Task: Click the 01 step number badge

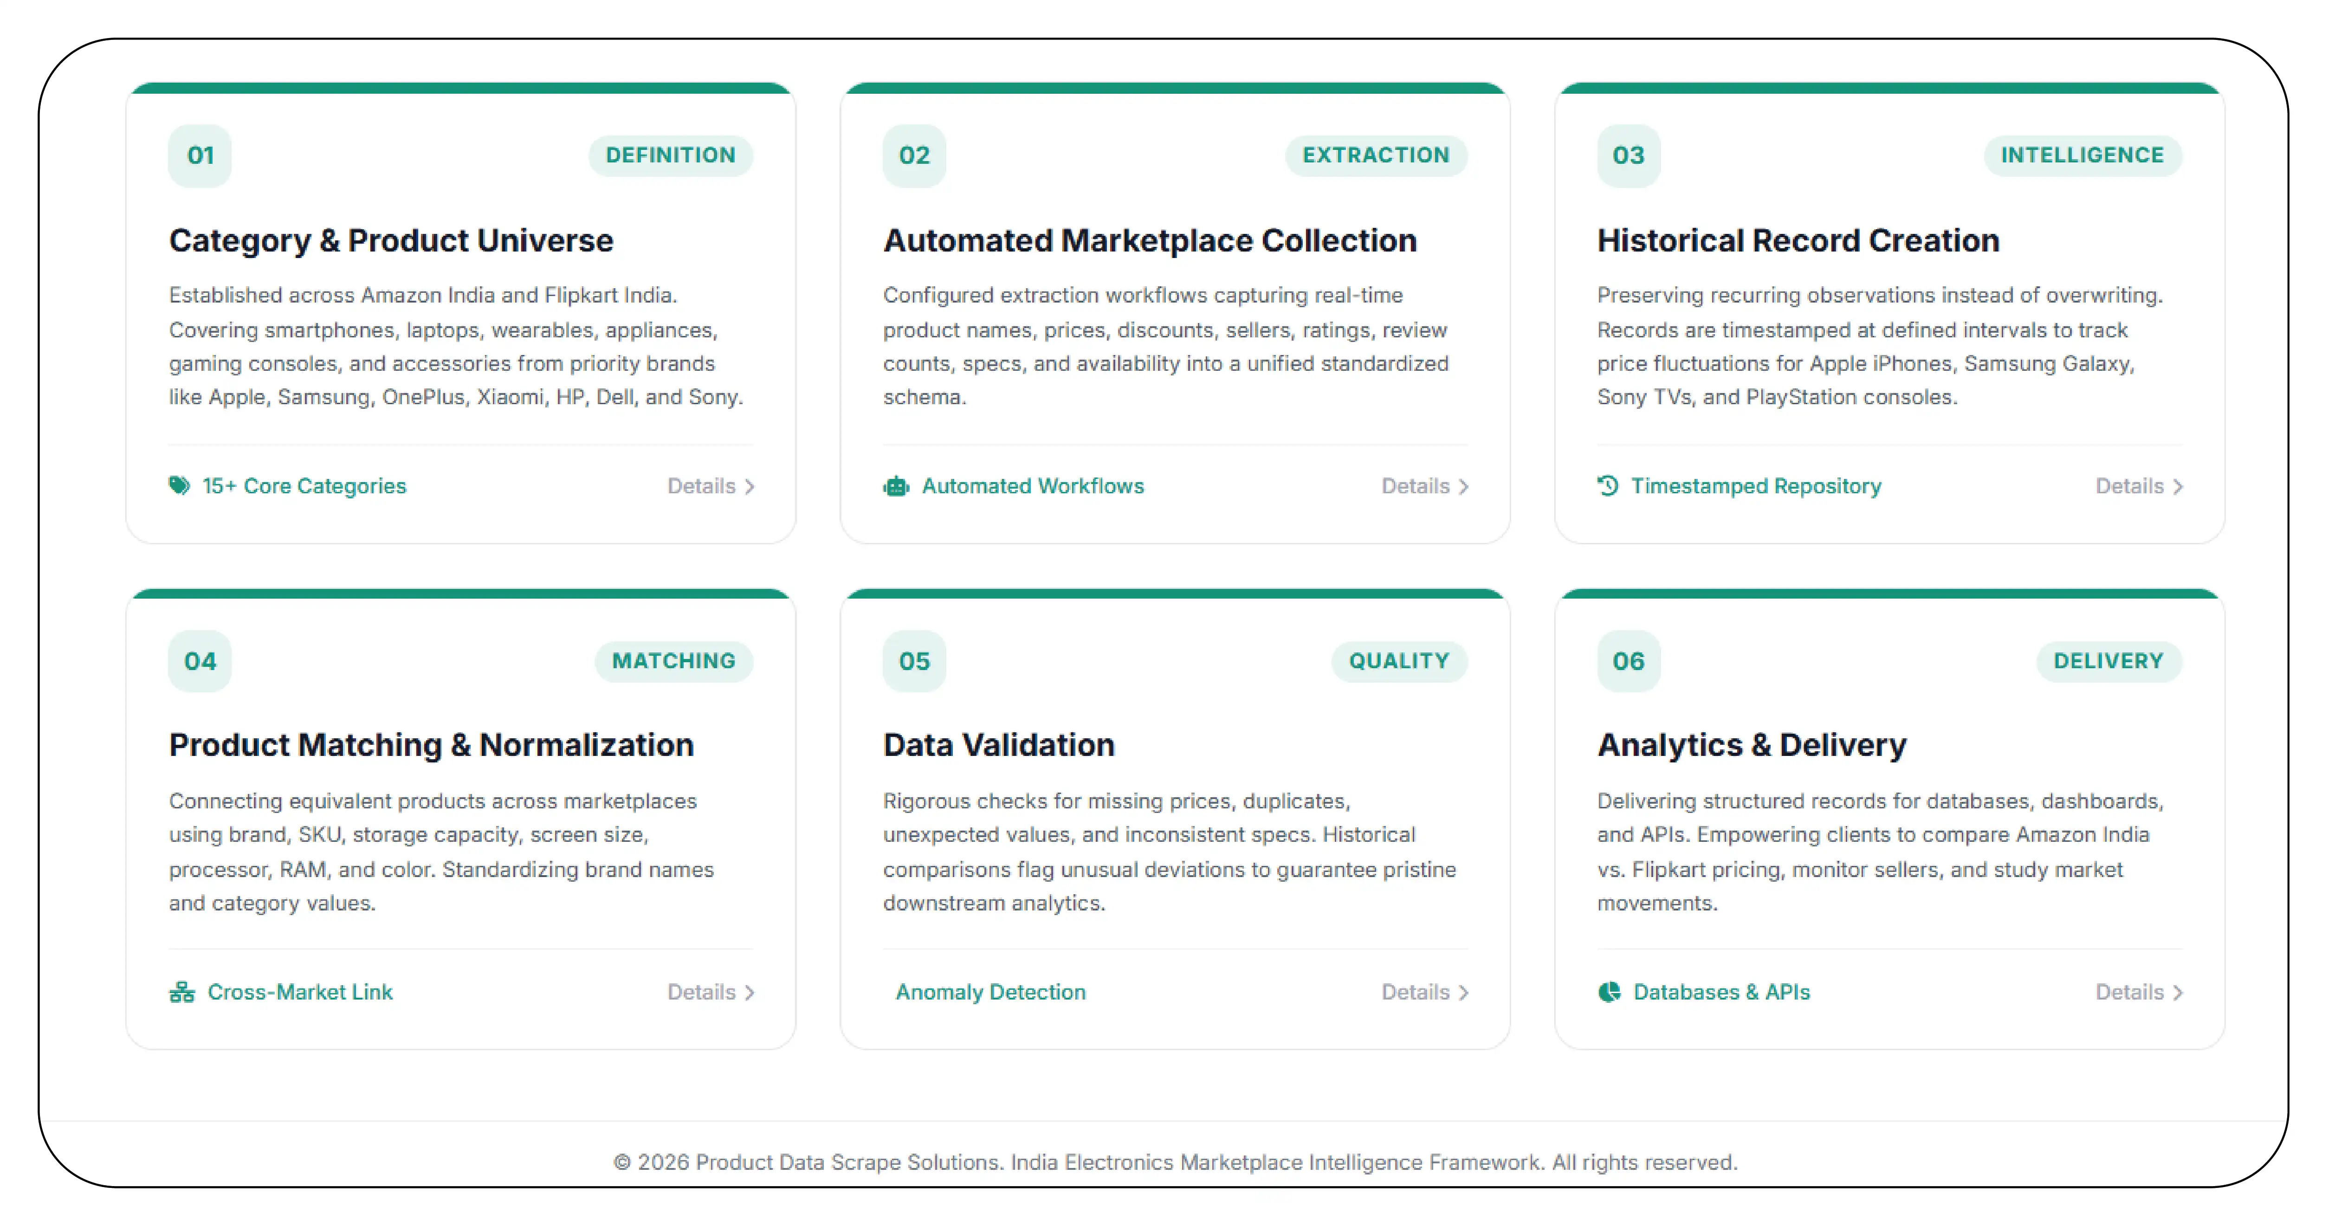Action: pos(200,155)
